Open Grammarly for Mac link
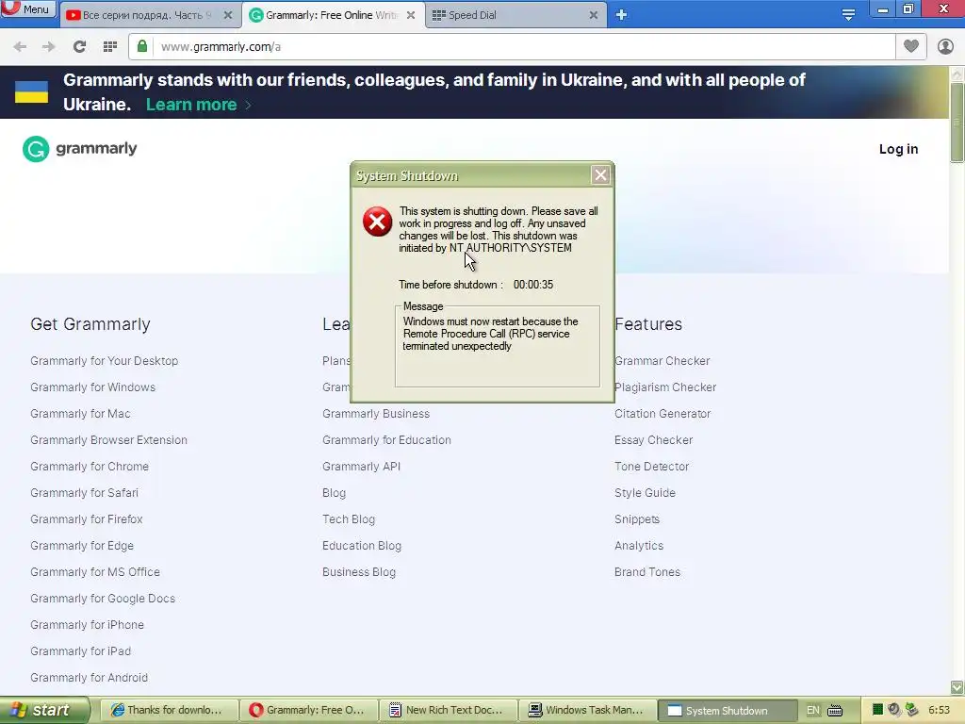Image resolution: width=965 pixels, height=724 pixels. click(x=81, y=414)
